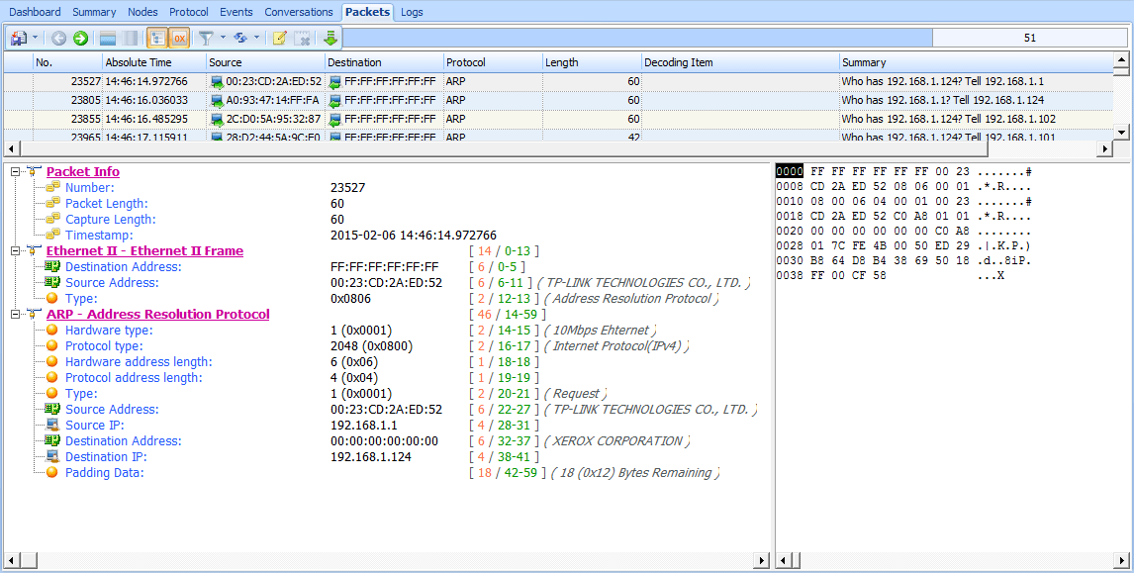Switch to vertical pane layout icon

[x=131, y=38]
